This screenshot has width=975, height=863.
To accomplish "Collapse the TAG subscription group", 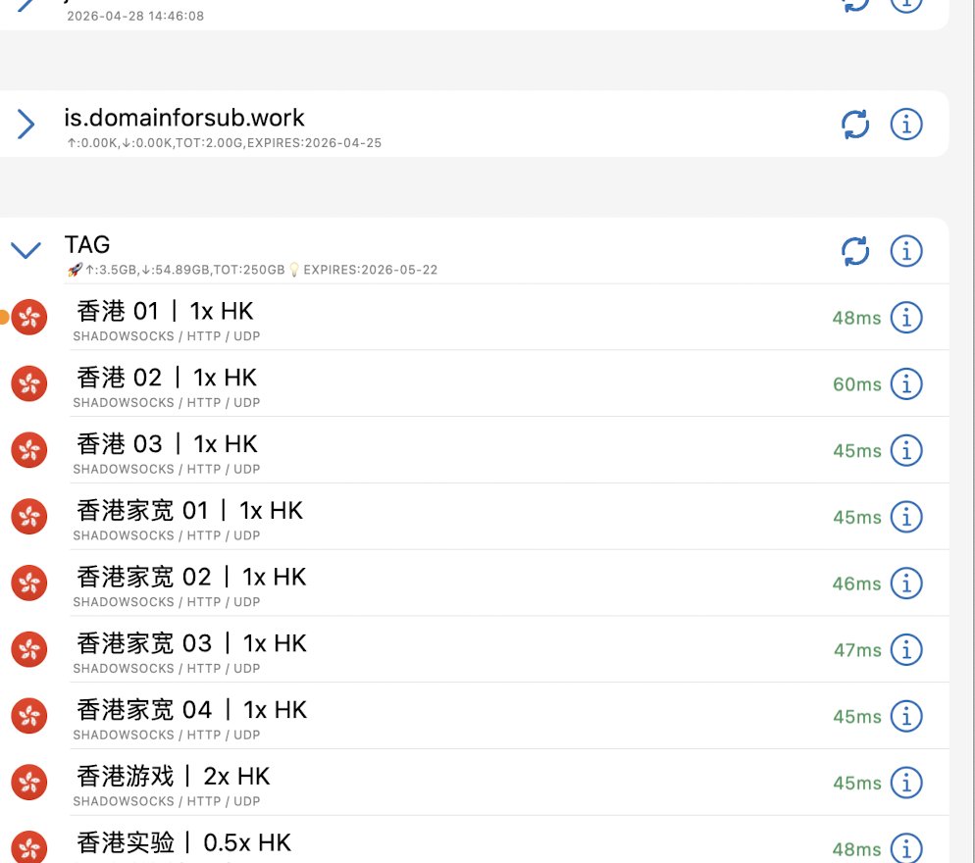I will 26,250.
